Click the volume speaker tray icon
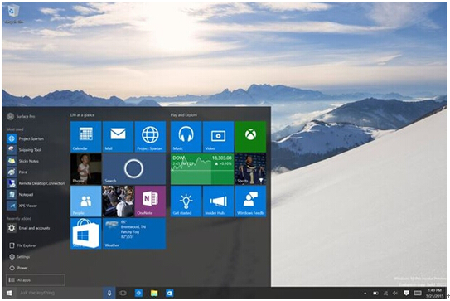The width and height of the screenshot is (450, 301). (x=395, y=294)
